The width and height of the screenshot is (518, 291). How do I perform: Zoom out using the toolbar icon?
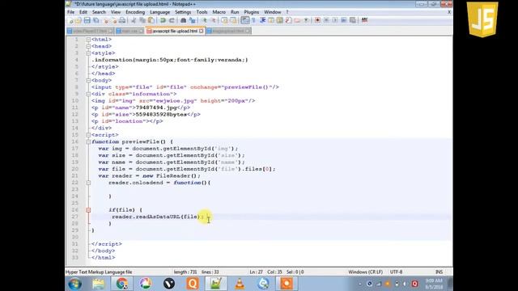coord(214,20)
